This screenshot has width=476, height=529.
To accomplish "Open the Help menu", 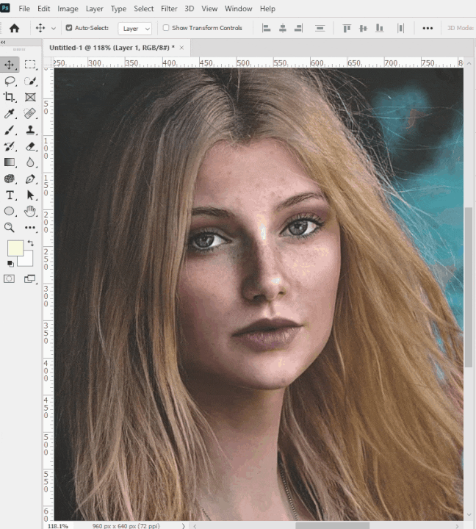I will [267, 9].
